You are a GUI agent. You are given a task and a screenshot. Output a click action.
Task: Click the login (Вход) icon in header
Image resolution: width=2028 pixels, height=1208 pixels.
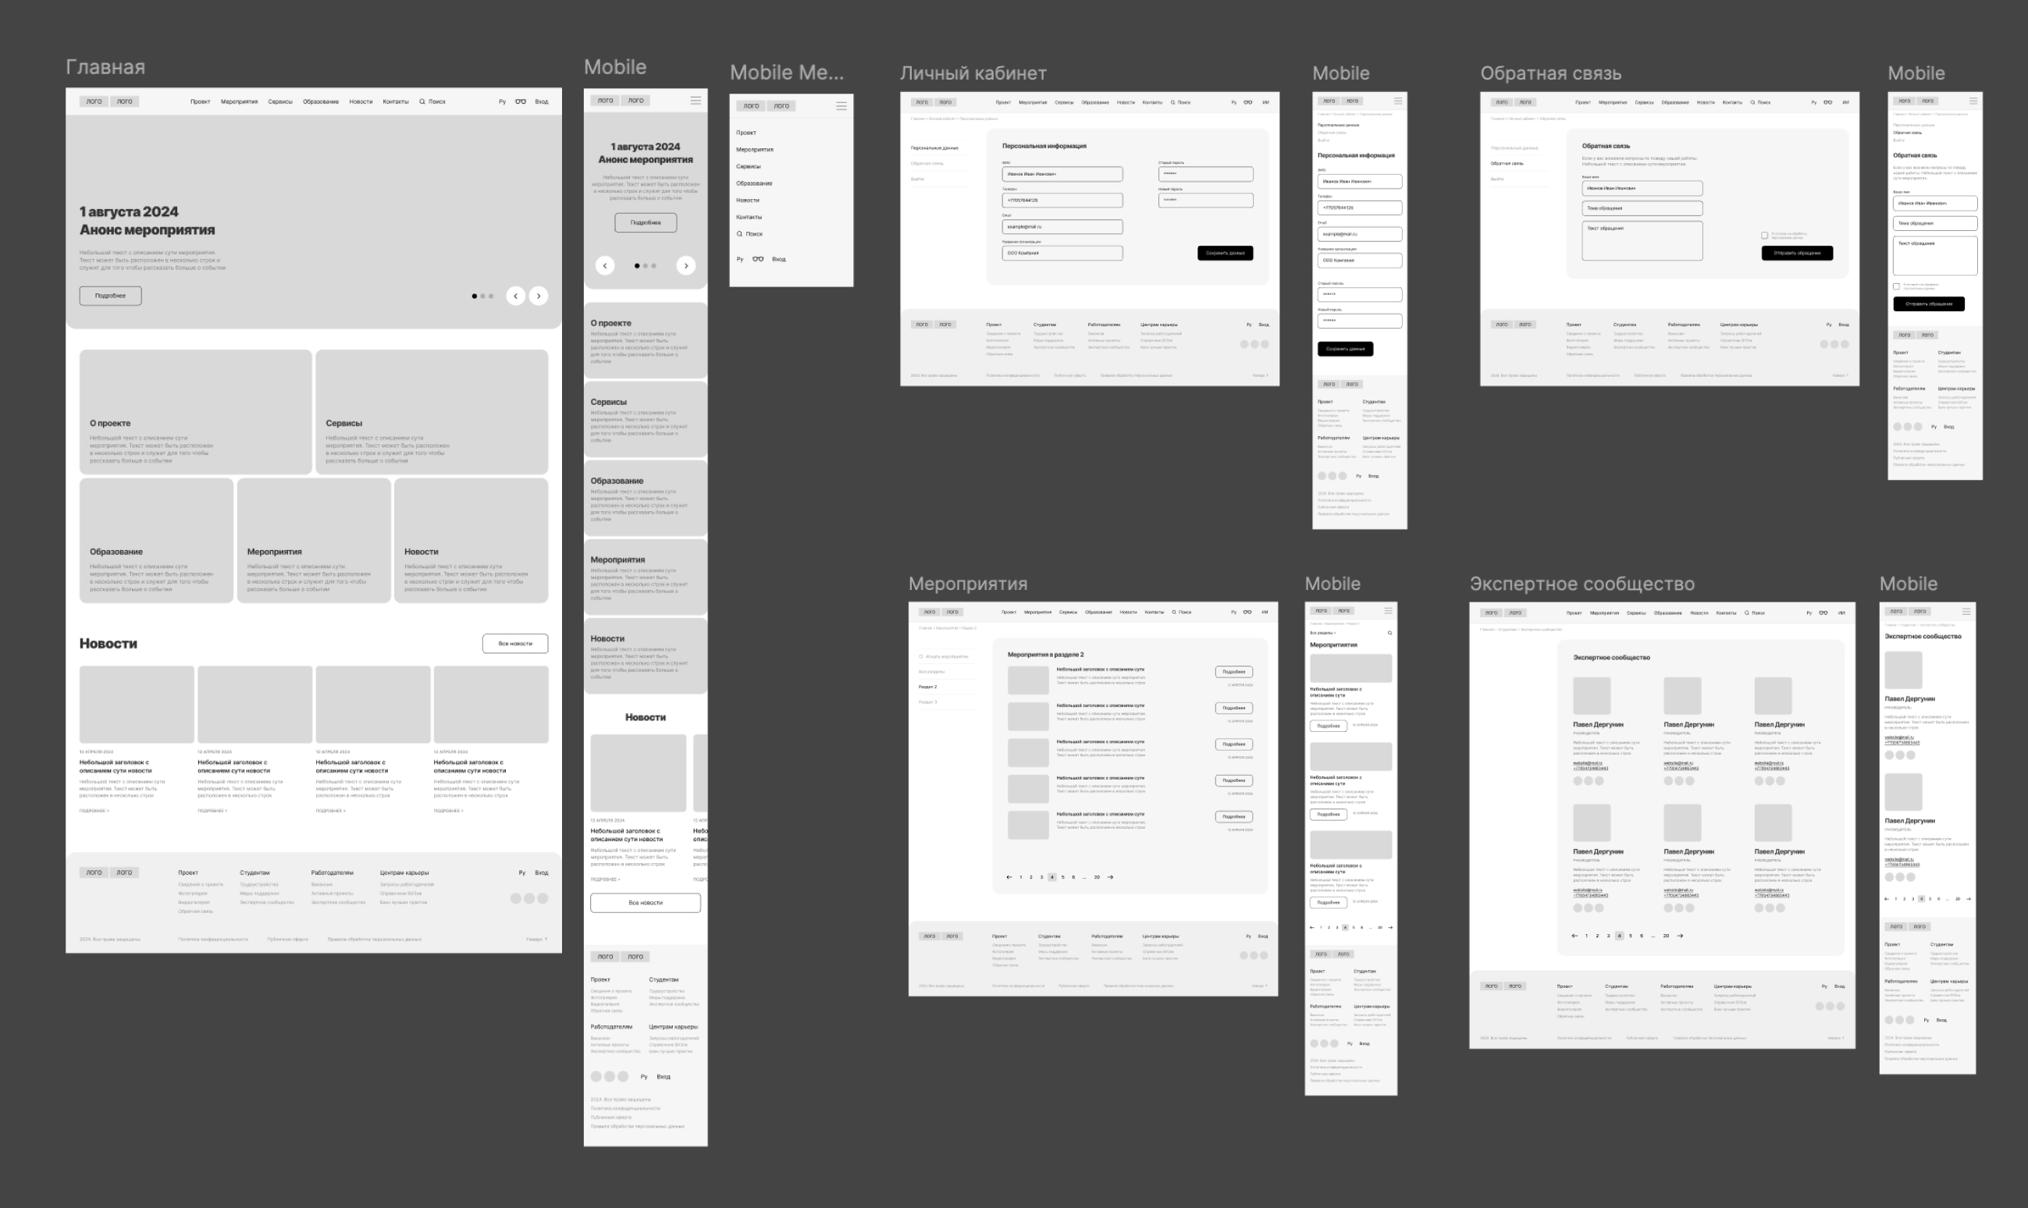click(543, 101)
